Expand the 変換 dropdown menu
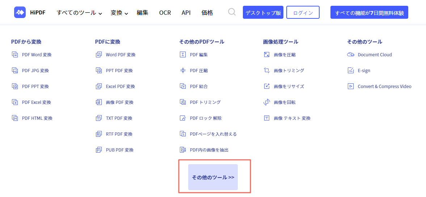Screen dimensions: 426x197 pos(119,13)
